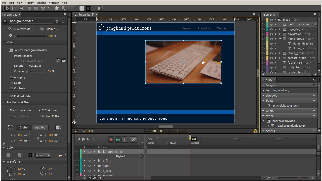Viewport: 322px width, 181px height.
Task: Select the Text tool
Action: tap(50, 8)
